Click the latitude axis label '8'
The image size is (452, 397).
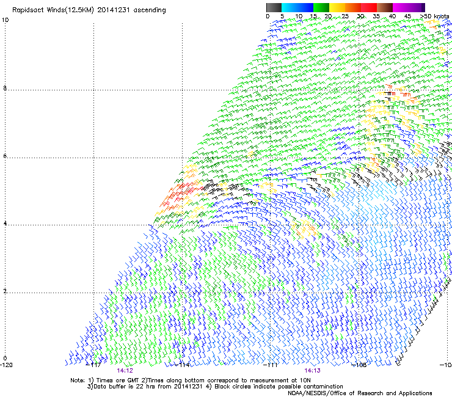coord(5,88)
